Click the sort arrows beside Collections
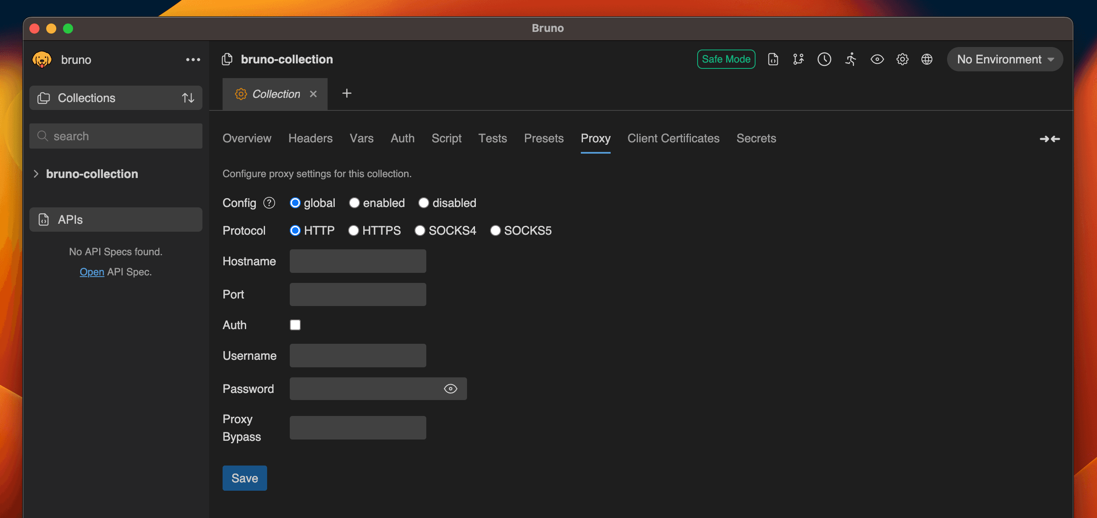This screenshot has height=518, width=1097. (188, 98)
